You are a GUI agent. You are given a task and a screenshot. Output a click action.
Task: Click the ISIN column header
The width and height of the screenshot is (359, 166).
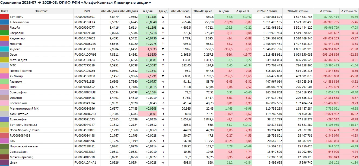click(87, 11)
